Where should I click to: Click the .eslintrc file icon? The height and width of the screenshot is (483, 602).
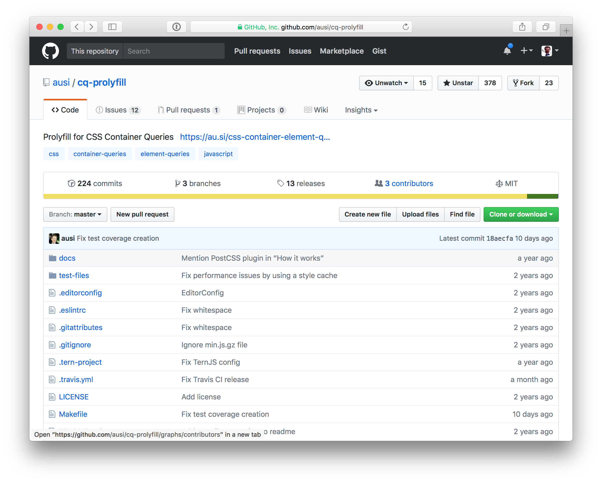52,310
